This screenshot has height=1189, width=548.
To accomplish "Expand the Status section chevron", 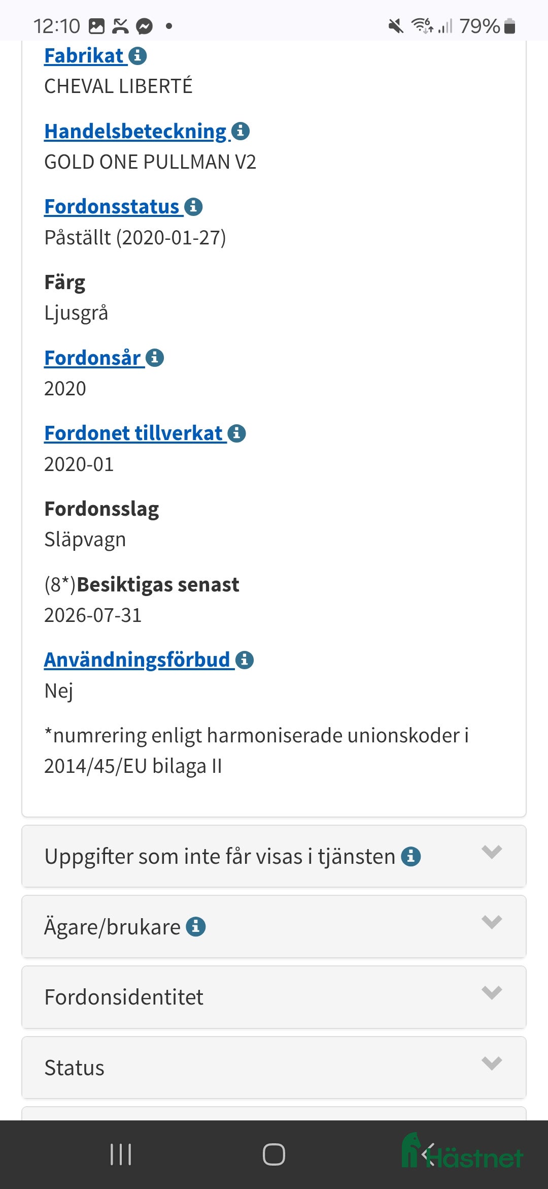I will pos(492,1063).
